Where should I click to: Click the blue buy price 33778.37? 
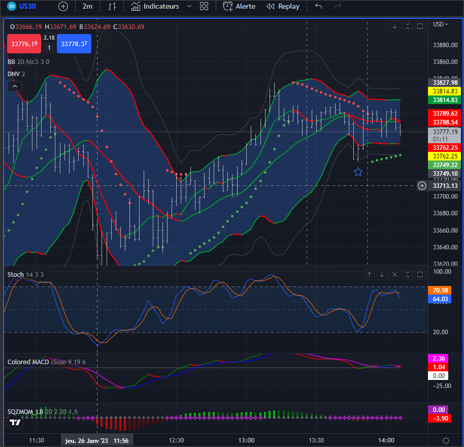74,44
